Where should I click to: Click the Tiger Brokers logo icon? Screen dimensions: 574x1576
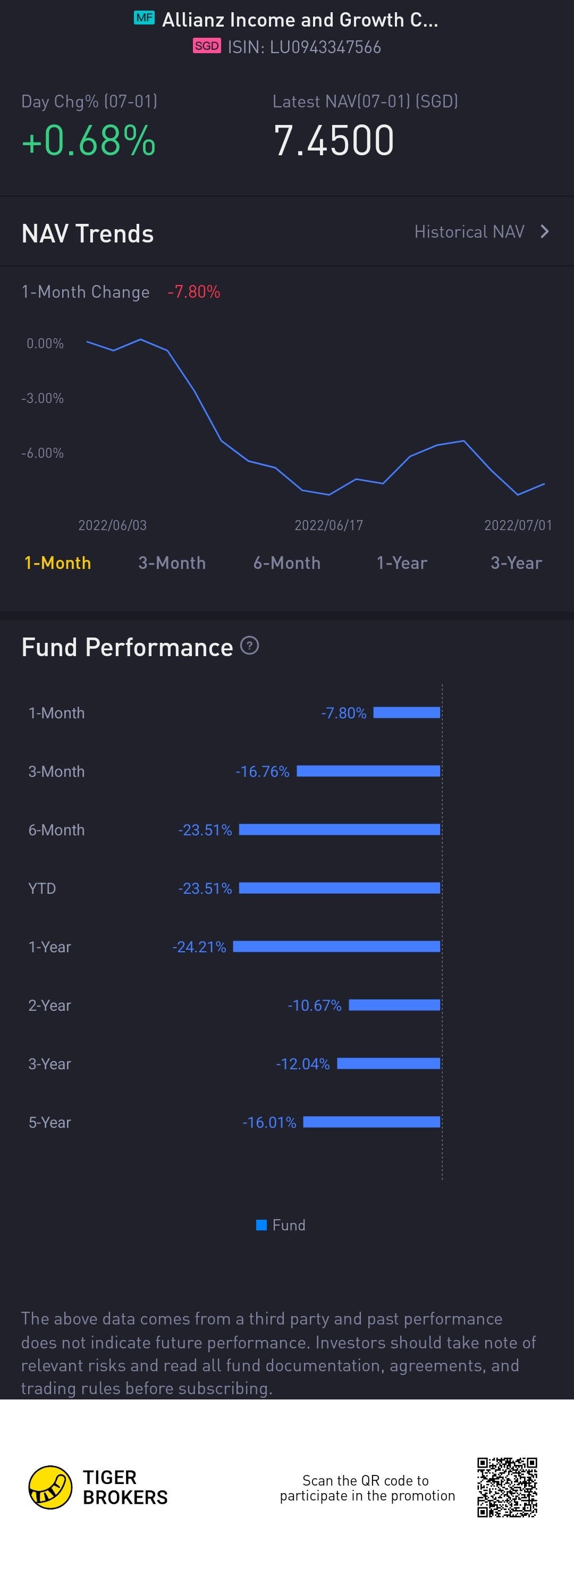pos(50,1487)
